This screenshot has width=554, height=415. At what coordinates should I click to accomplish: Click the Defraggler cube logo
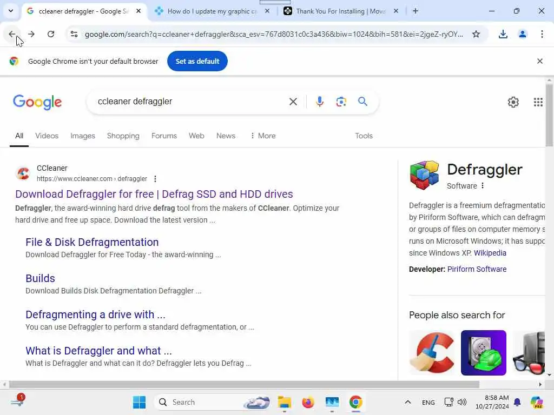424,175
